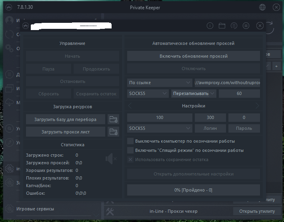Click the proxy URL input field

coord(227,83)
